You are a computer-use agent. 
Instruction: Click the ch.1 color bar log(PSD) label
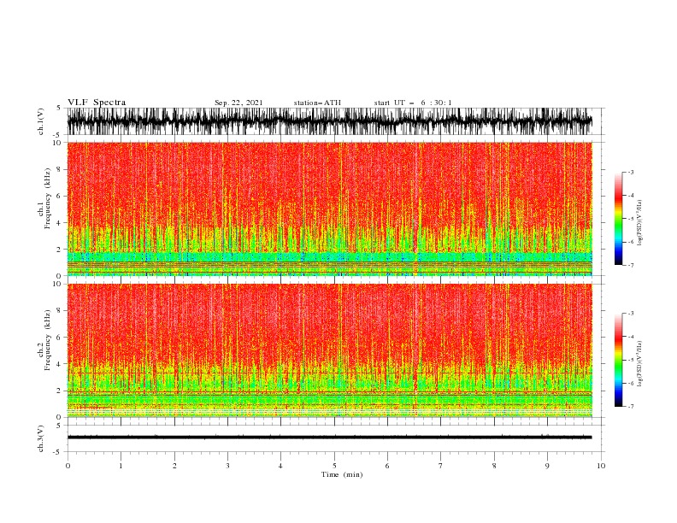coord(639,223)
